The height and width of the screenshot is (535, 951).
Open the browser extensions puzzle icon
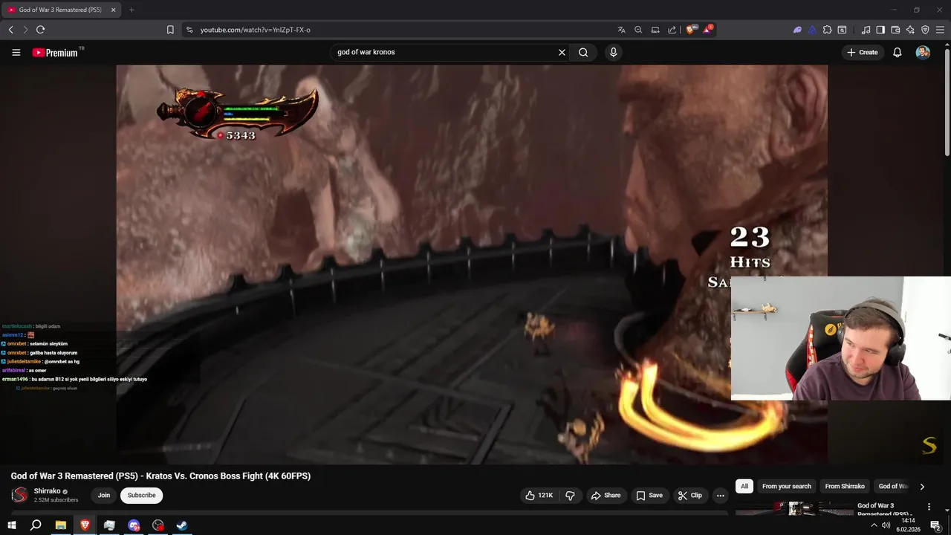827,30
